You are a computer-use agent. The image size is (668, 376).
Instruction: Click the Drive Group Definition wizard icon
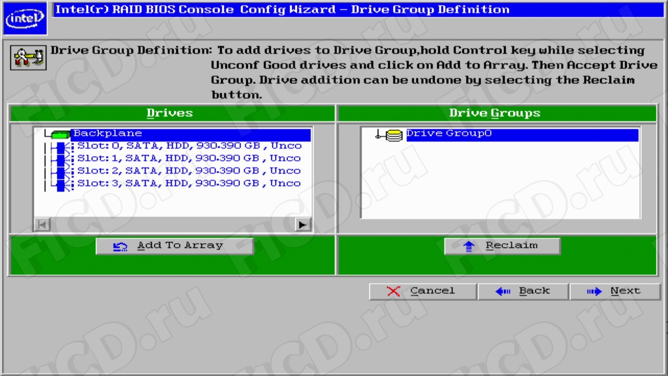(x=28, y=57)
